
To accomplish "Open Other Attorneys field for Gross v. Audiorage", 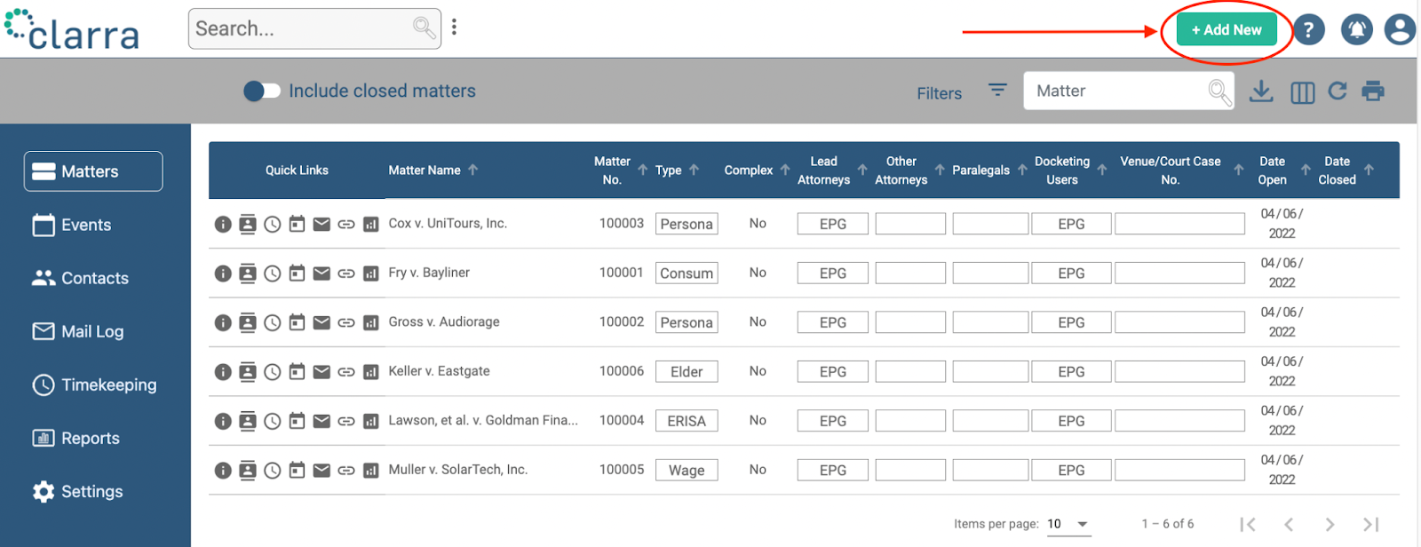I will click(910, 322).
